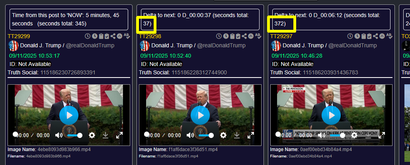Screen dimensions: 410x165
Task: Click seek handle on 0aef00ebd34b84a4.mp4 player
Action: pyautogui.click(x=278, y=134)
